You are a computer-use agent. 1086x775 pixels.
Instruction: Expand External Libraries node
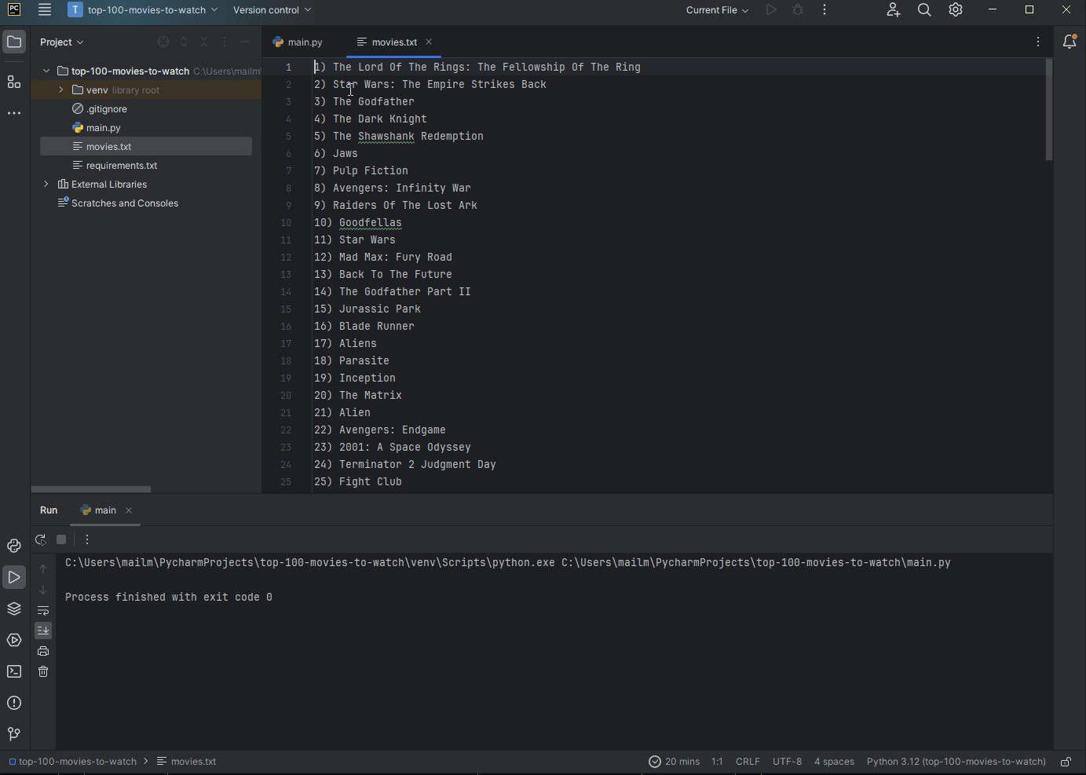(x=46, y=185)
